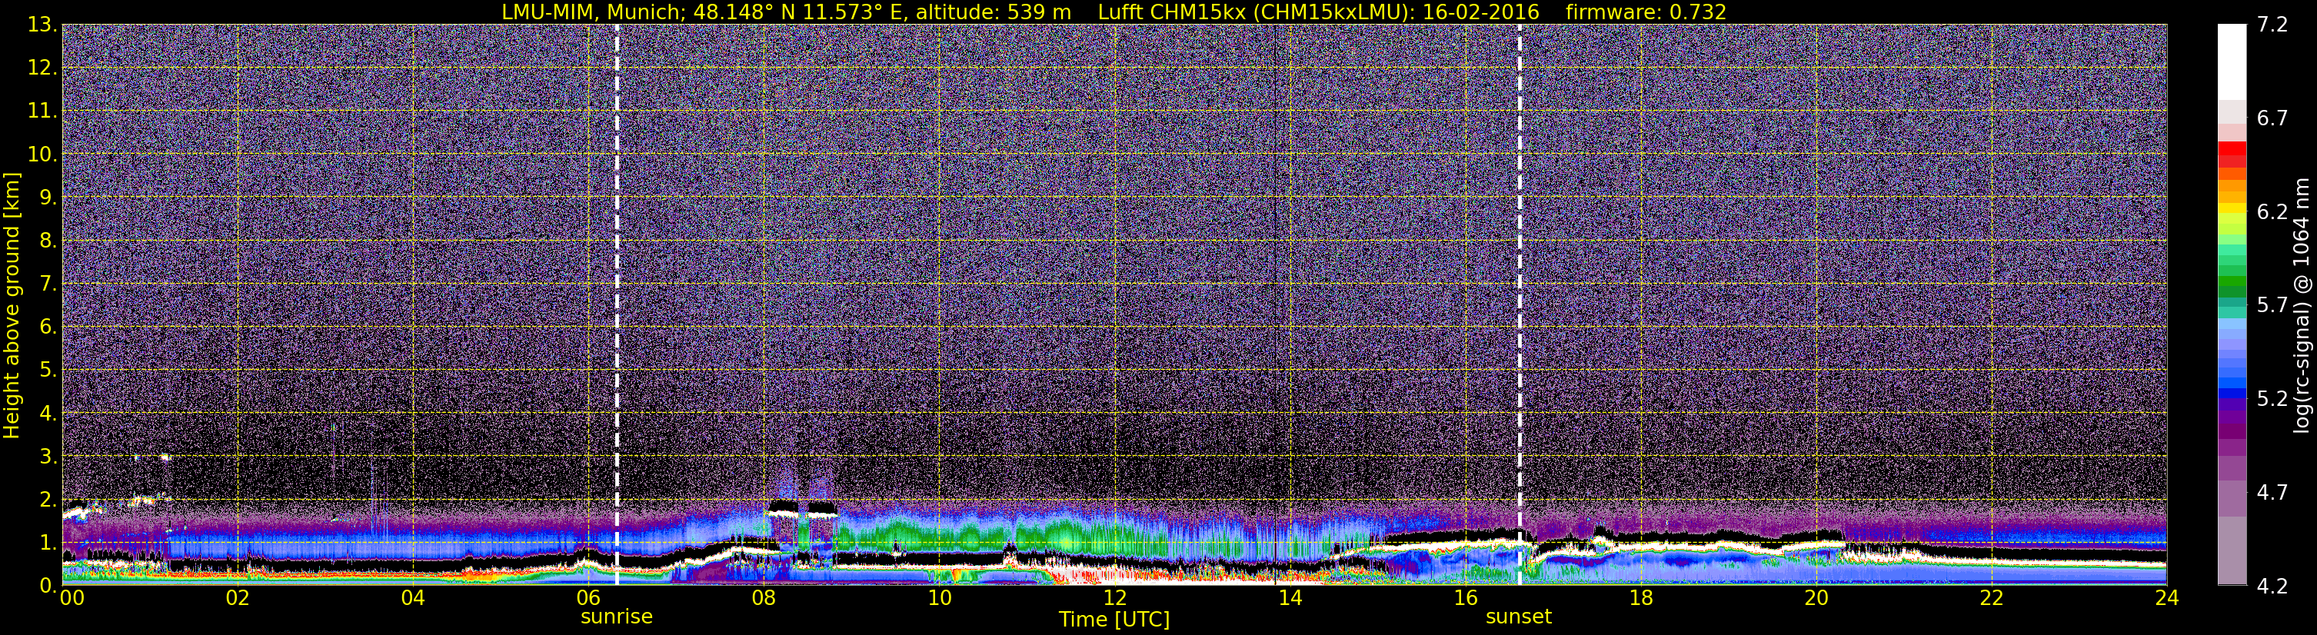Click the 'Time [UTC]' axis label
Viewport: 2317px width, 635px height.
point(1114,620)
